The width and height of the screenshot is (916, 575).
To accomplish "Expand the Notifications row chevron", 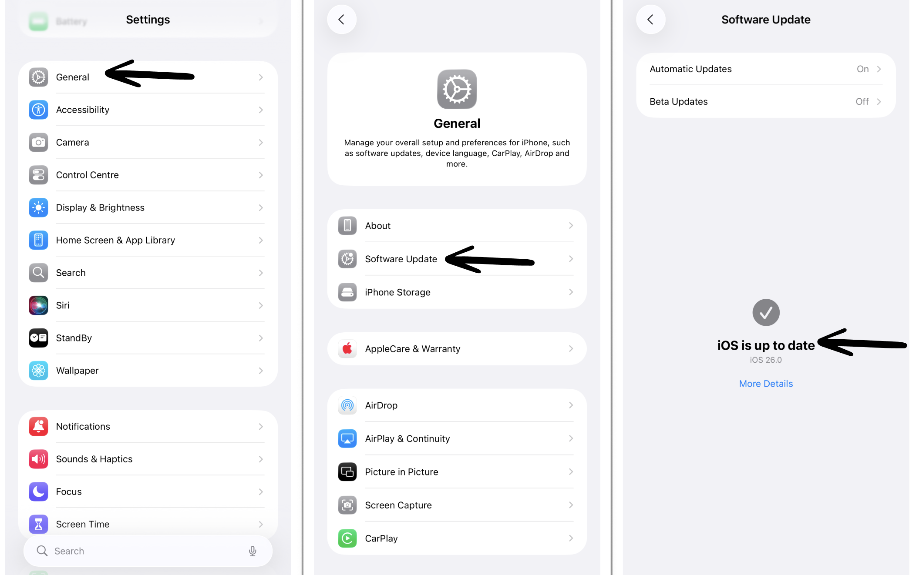I will (261, 427).
